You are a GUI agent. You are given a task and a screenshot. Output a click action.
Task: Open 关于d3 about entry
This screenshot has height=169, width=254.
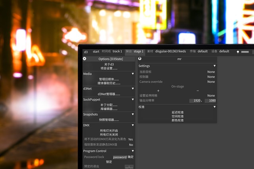(x=109, y=64)
